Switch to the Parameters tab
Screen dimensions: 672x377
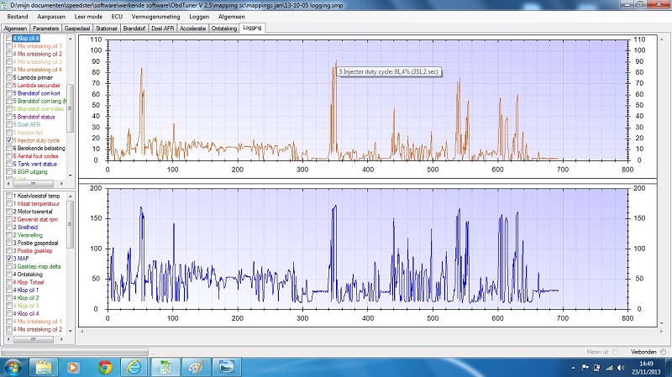coord(46,29)
